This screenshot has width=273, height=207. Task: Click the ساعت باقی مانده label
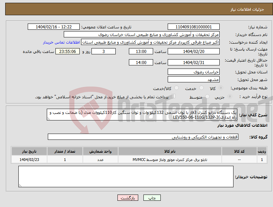tap(38, 52)
